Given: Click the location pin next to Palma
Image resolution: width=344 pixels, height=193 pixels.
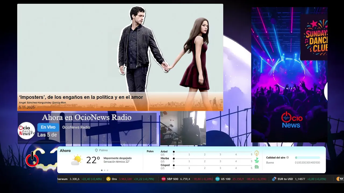Looking at the screenshot, I should click(x=96, y=150).
